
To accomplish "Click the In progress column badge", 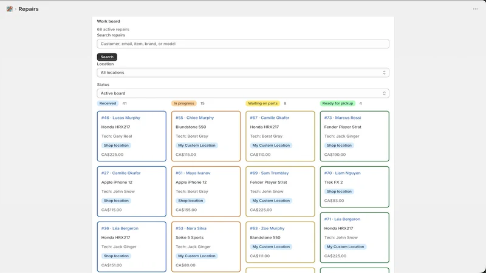I will [184, 103].
